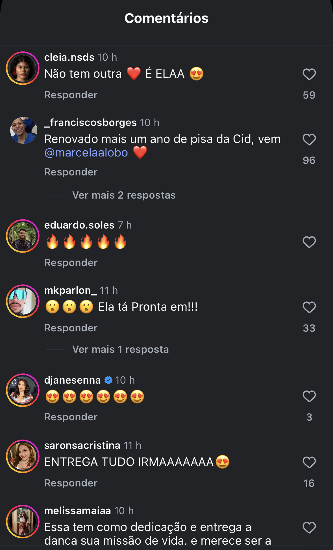Like _franciscosborges' comment with heart icon
Viewport: 333px width, 550px height.
(x=309, y=140)
